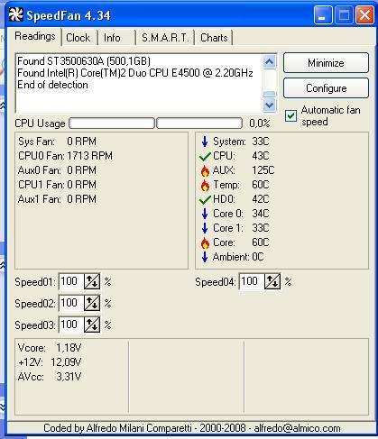Click the flame icon next to AUX temperature
Image resolution: width=378 pixels, height=439 pixels.
click(x=205, y=170)
